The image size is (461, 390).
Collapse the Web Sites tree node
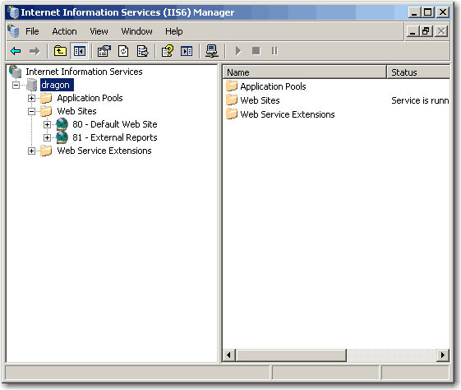tap(31, 111)
